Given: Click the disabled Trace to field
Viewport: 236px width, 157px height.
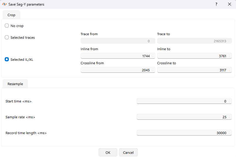Looking at the screenshot, I should point(194,41).
